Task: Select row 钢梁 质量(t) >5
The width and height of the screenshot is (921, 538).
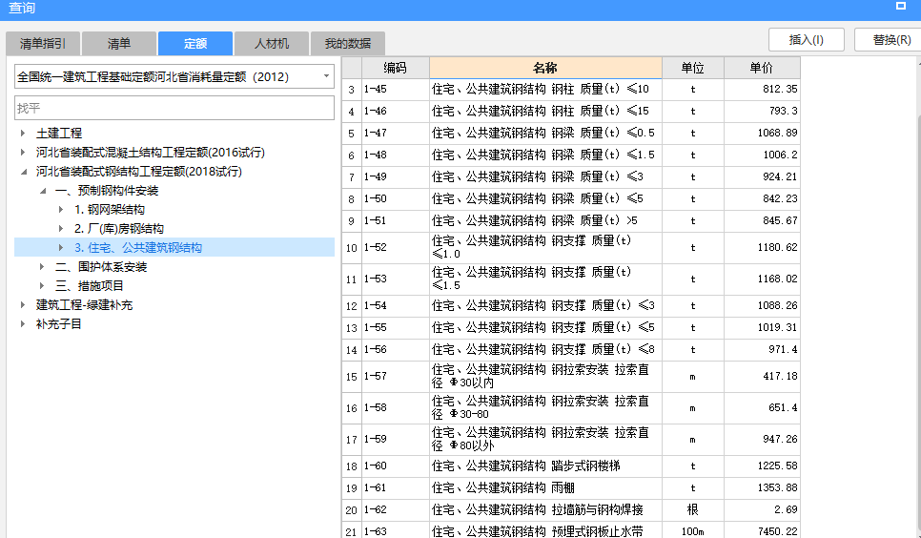Action: tap(545, 220)
